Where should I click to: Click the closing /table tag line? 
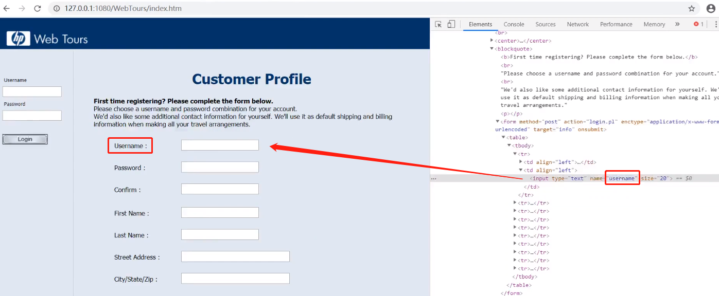[x=519, y=285]
